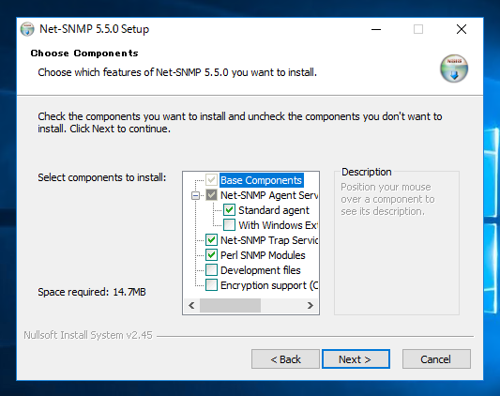500x396 pixels.
Task: Toggle the Net-SNMP Agent Service checkbox
Action: pos(211,195)
